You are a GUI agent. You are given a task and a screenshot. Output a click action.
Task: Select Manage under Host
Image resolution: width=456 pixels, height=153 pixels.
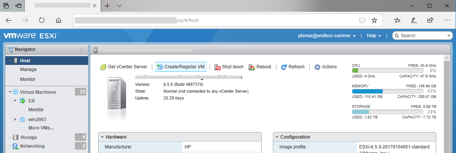coord(28,69)
